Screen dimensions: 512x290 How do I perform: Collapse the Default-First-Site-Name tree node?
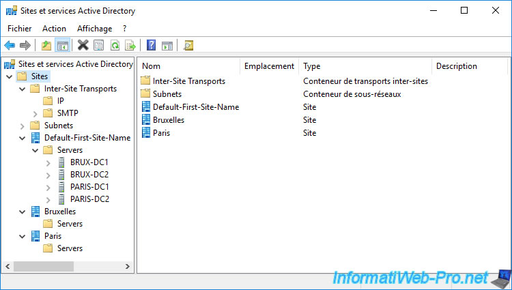point(22,138)
